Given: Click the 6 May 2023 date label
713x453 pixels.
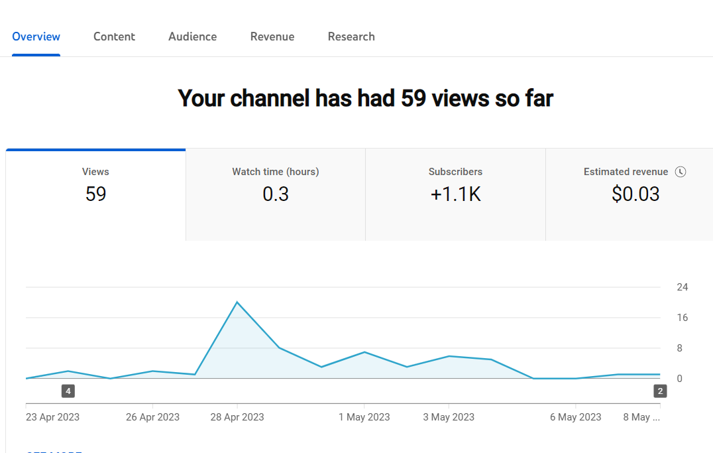Looking at the screenshot, I should (x=576, y=417).
